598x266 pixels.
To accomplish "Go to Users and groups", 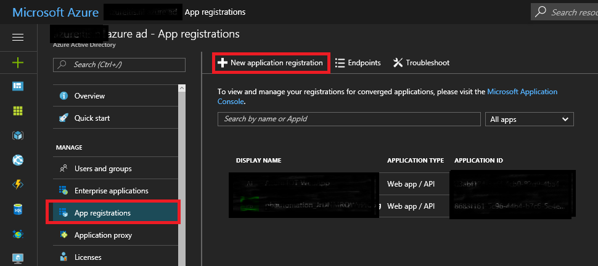I will click(x=102, y=169).
